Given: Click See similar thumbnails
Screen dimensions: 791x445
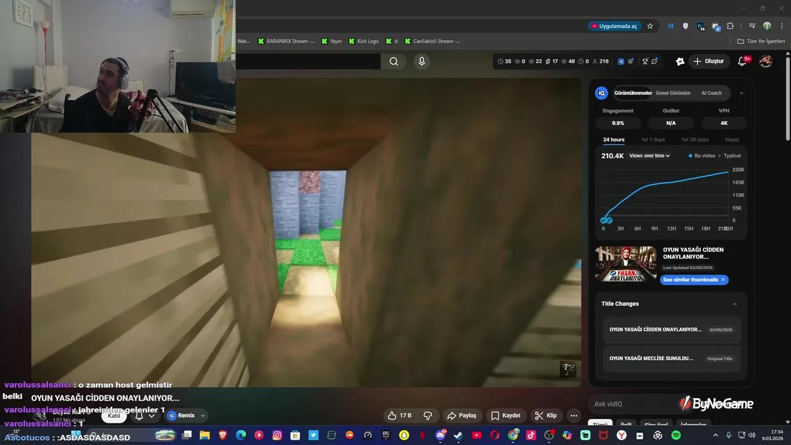Looking at the screenshot, I should pyautogui.click(x=694, y=280).
